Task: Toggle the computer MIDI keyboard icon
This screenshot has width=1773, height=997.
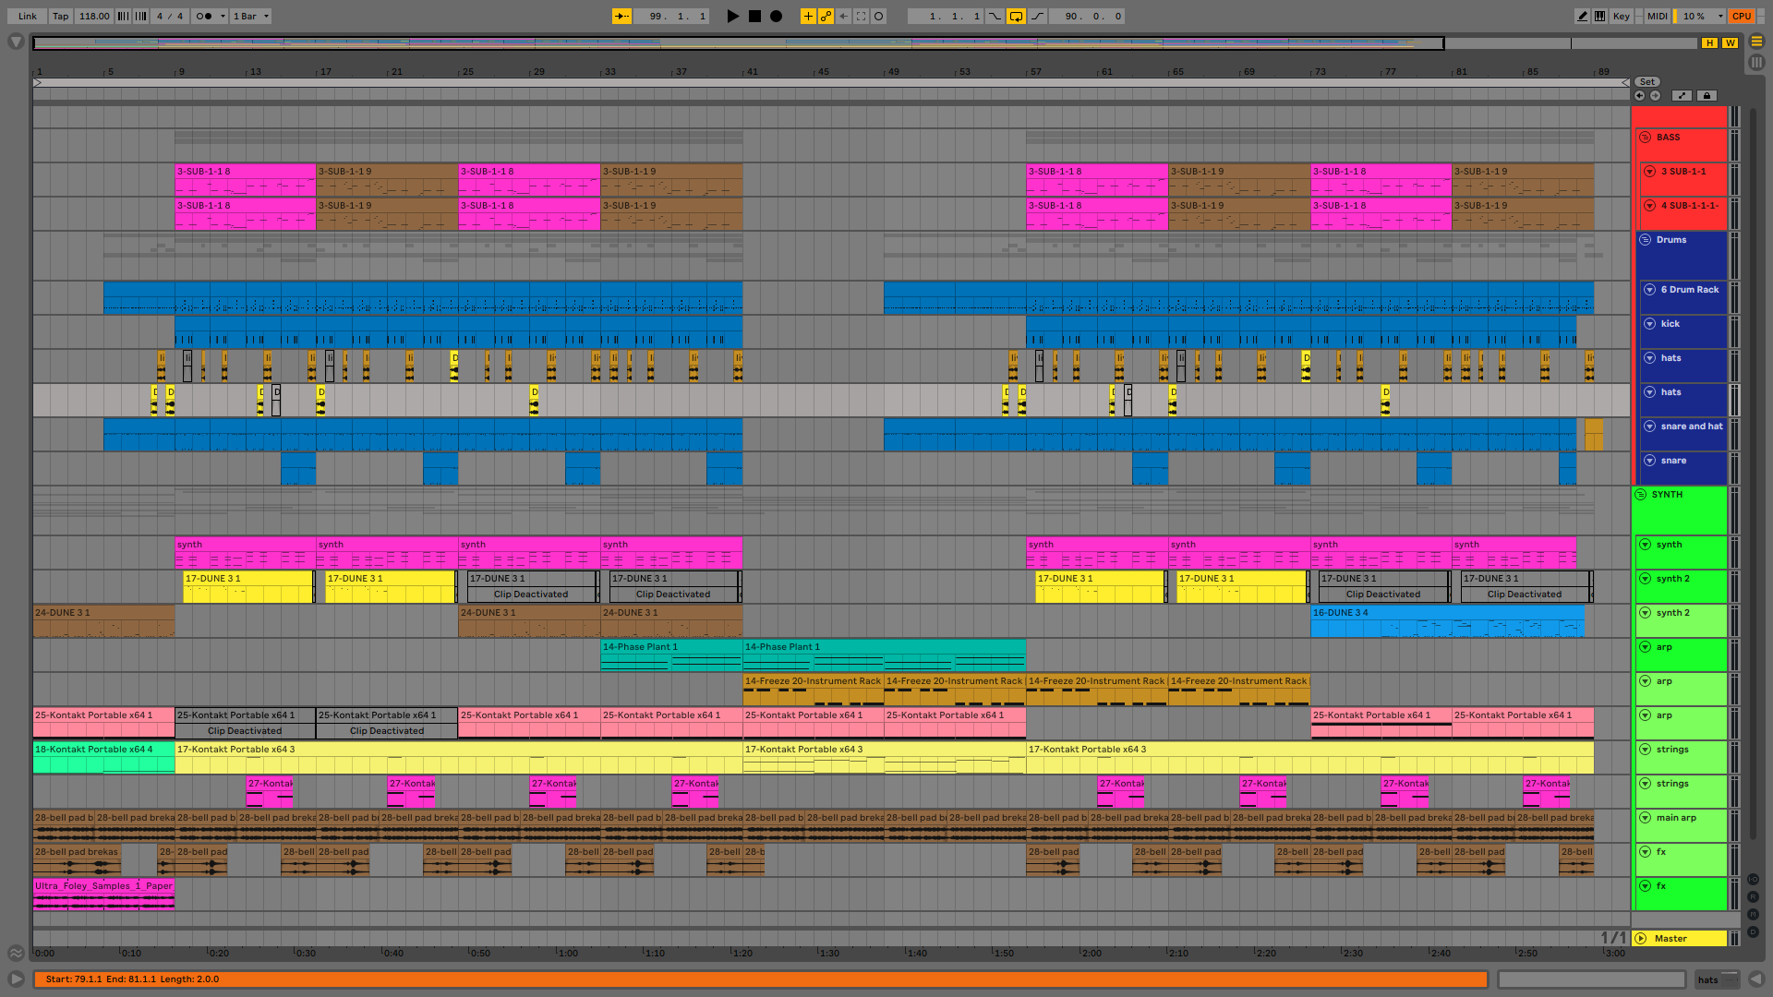Action: 1599,16
